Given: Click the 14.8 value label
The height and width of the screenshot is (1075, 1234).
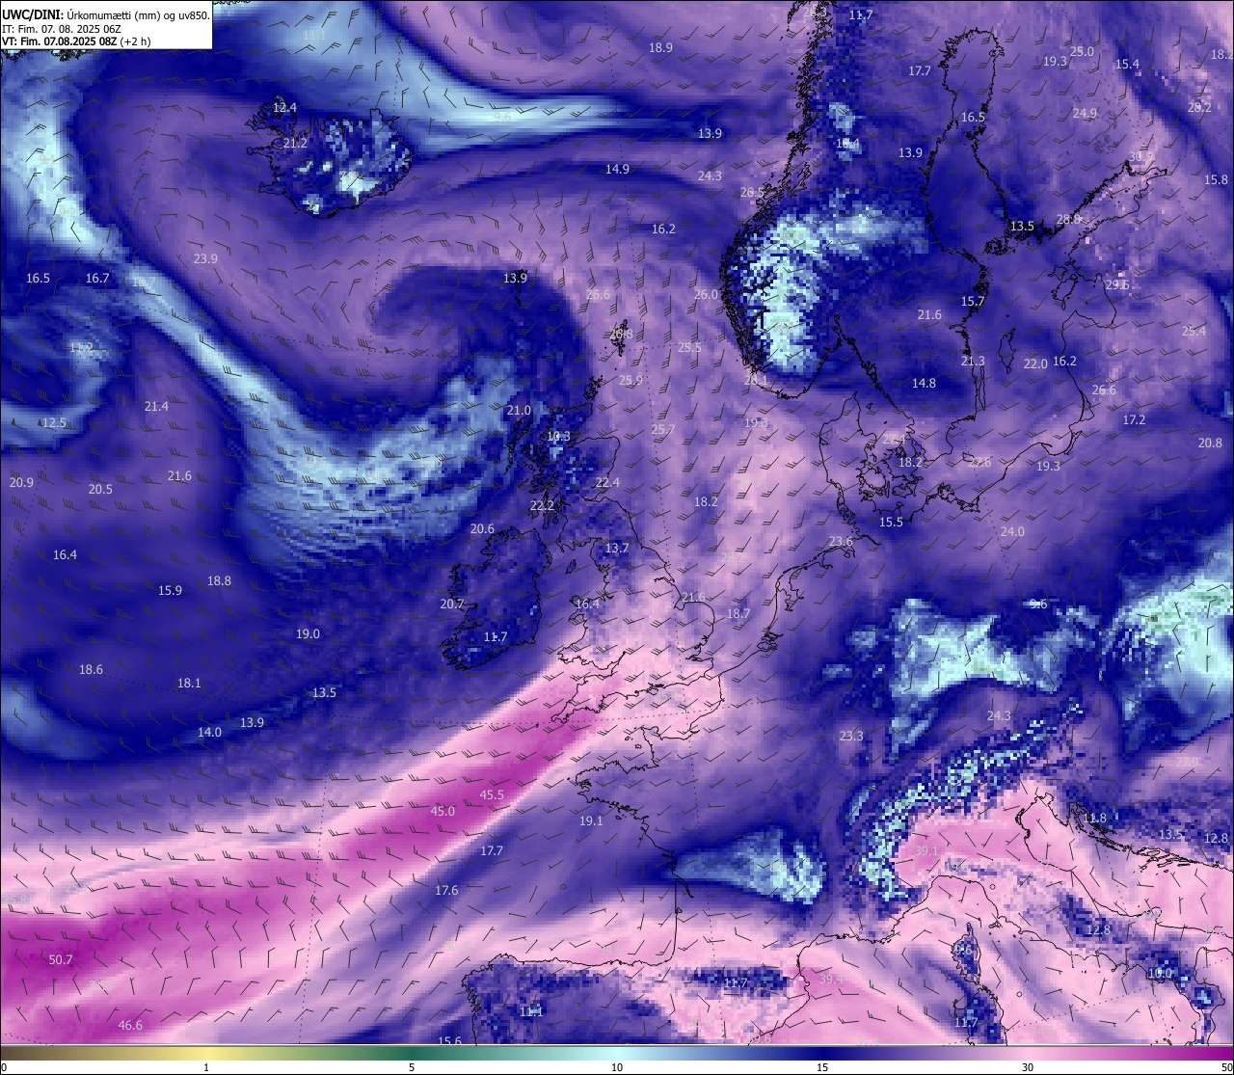Looking at the screenshot, I should (x=924, y=384).
